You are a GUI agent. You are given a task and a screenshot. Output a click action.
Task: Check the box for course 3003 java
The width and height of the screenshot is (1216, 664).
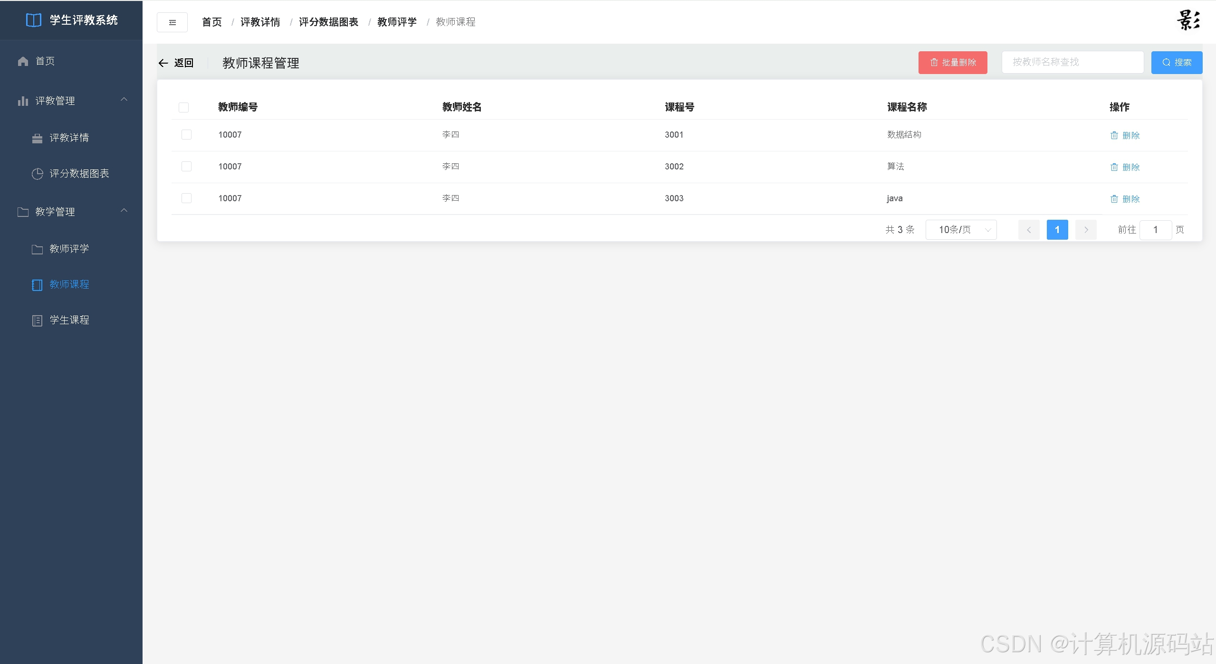tap(186, 198)
